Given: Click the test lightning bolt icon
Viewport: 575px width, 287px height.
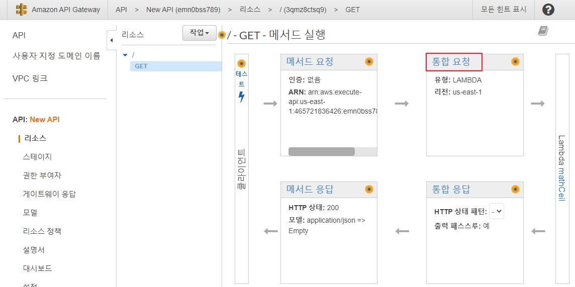Looking at the screenshot, I should [x=241, y=97].
